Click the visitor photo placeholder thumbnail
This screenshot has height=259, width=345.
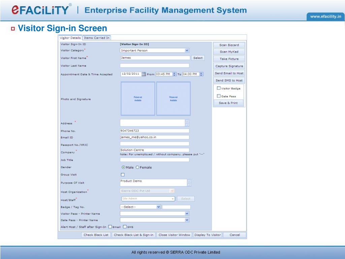click(x=138, y=99)
